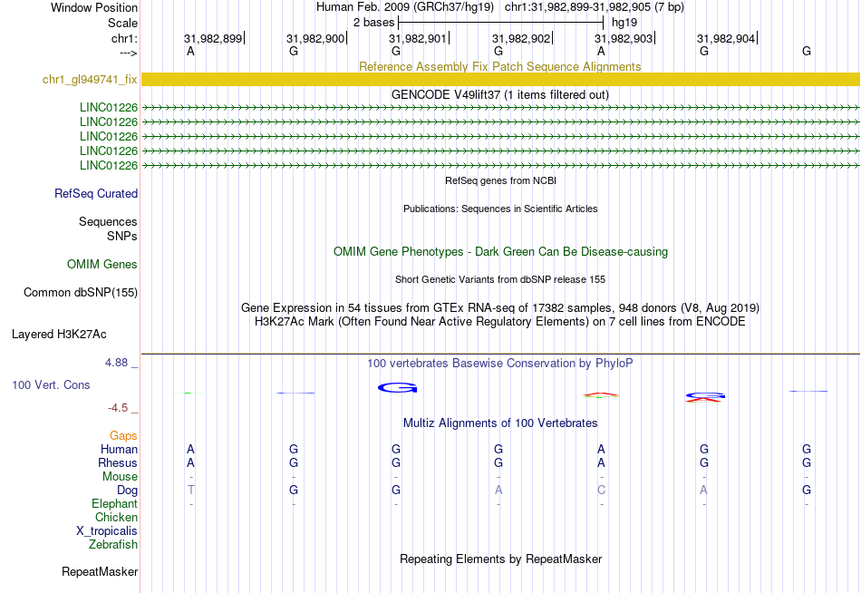861x593 pixels.
Task: Click the RepeatMasker track label
Action: (100, 571)
